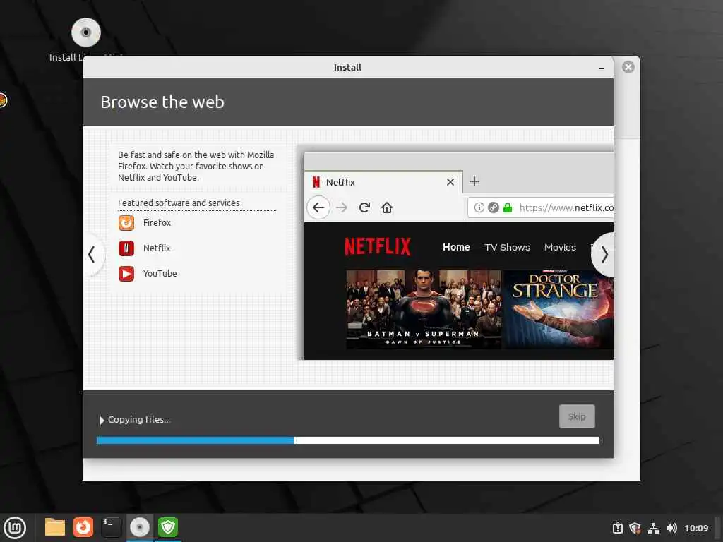Launch Firefox from the taskbar
The image size is (723, 542).
click(83, 527)
